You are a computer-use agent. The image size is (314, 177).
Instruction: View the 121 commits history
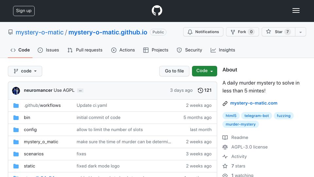tap(204, 90)
